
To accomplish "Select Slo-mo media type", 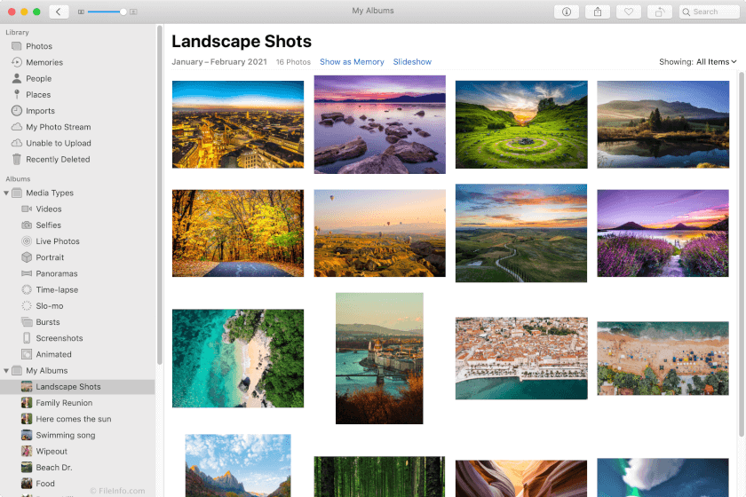I will coord(77,306).
